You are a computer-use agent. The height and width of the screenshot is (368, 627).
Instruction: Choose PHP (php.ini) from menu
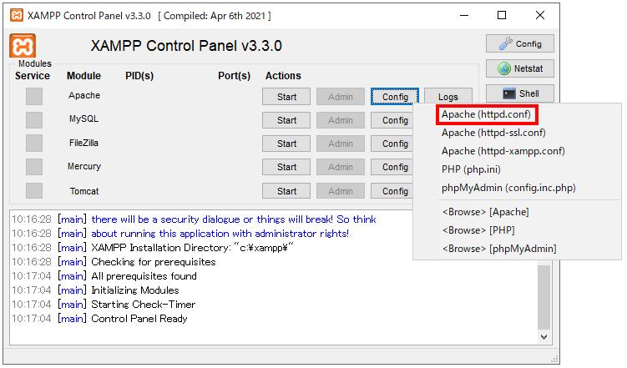(471, 169)
